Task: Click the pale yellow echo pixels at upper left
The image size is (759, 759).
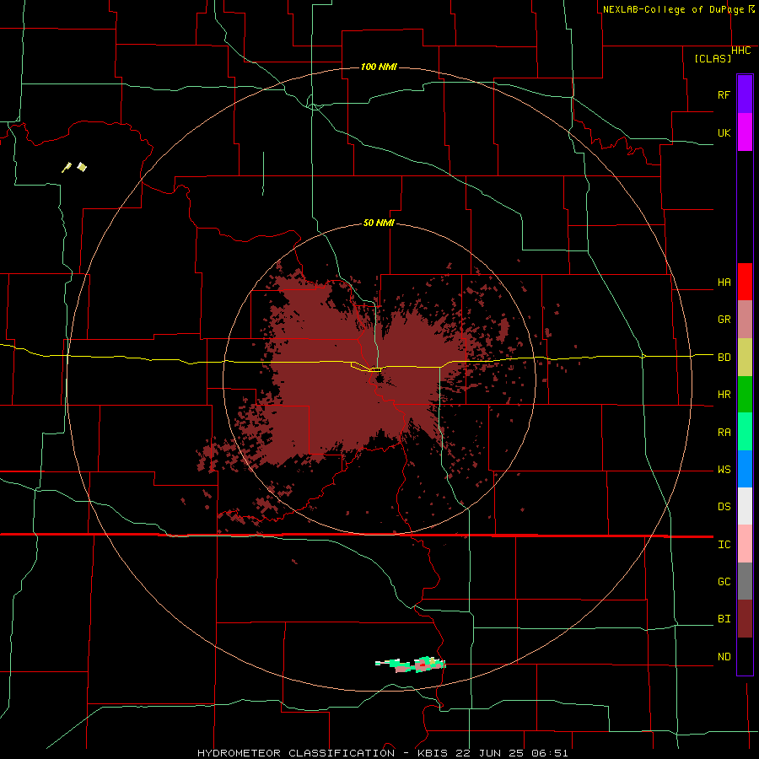Action: [x=74, y=167]
